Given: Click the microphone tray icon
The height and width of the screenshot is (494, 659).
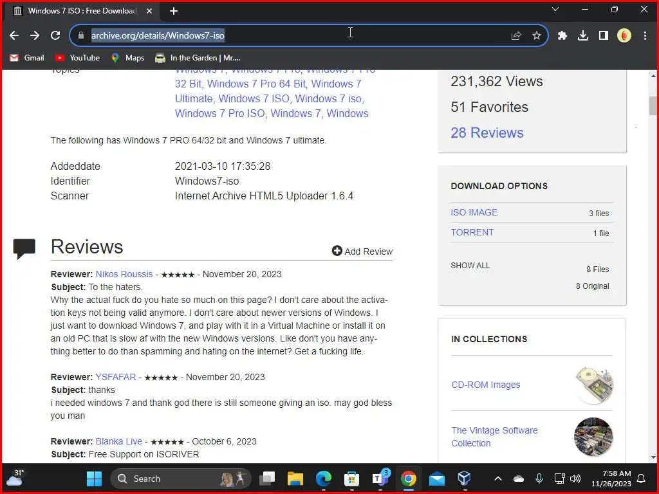Looking at the screenshot, I should pyautogui.click(x=539, y=479).
